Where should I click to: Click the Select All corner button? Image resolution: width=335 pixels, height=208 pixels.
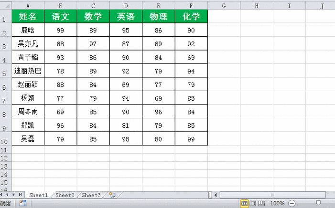click(x=6, y=6)
